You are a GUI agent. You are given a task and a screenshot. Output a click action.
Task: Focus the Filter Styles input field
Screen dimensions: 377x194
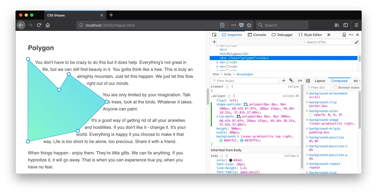pos(245,81)
